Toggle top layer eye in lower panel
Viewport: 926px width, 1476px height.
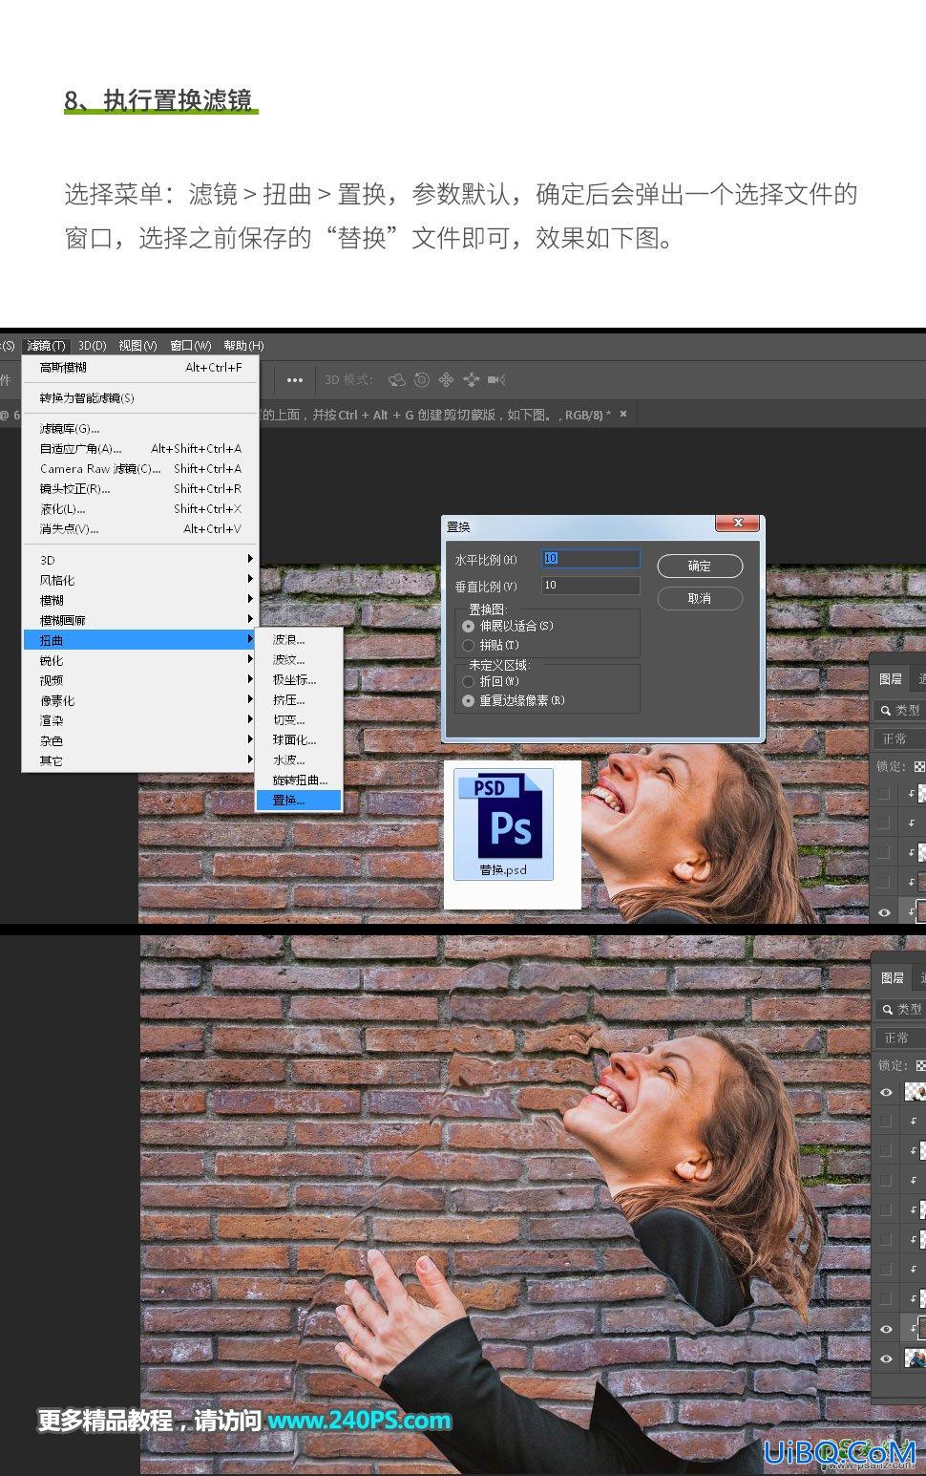(x=886, y=1092)
